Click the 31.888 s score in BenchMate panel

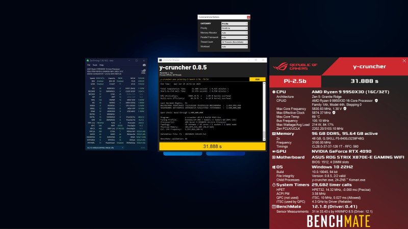coord(364,81)
